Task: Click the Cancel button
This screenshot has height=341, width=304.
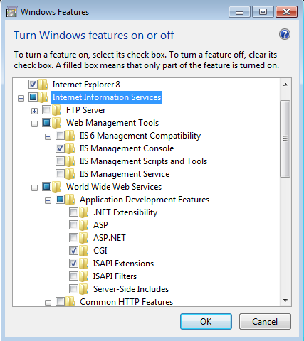Action: pyautogui.click(x=265, y=321)
